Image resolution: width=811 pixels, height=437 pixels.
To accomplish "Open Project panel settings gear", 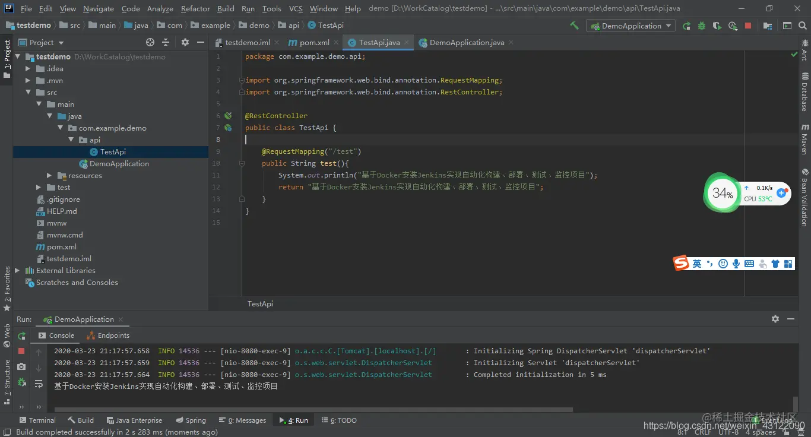I will [185, 42].
